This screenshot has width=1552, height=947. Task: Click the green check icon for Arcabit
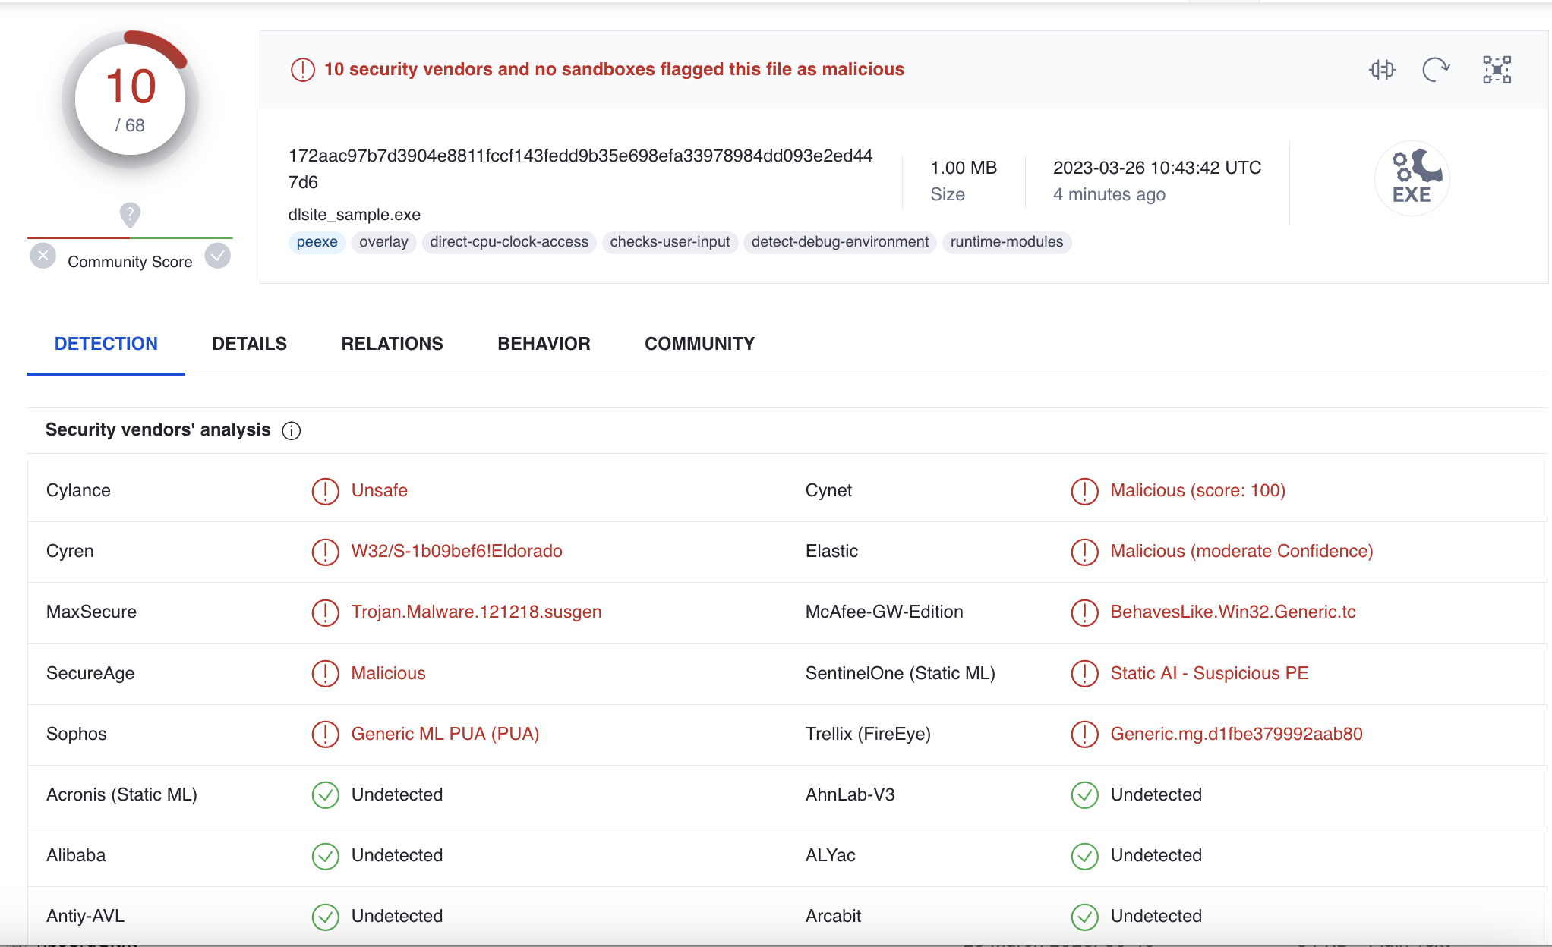point(1084,917)
